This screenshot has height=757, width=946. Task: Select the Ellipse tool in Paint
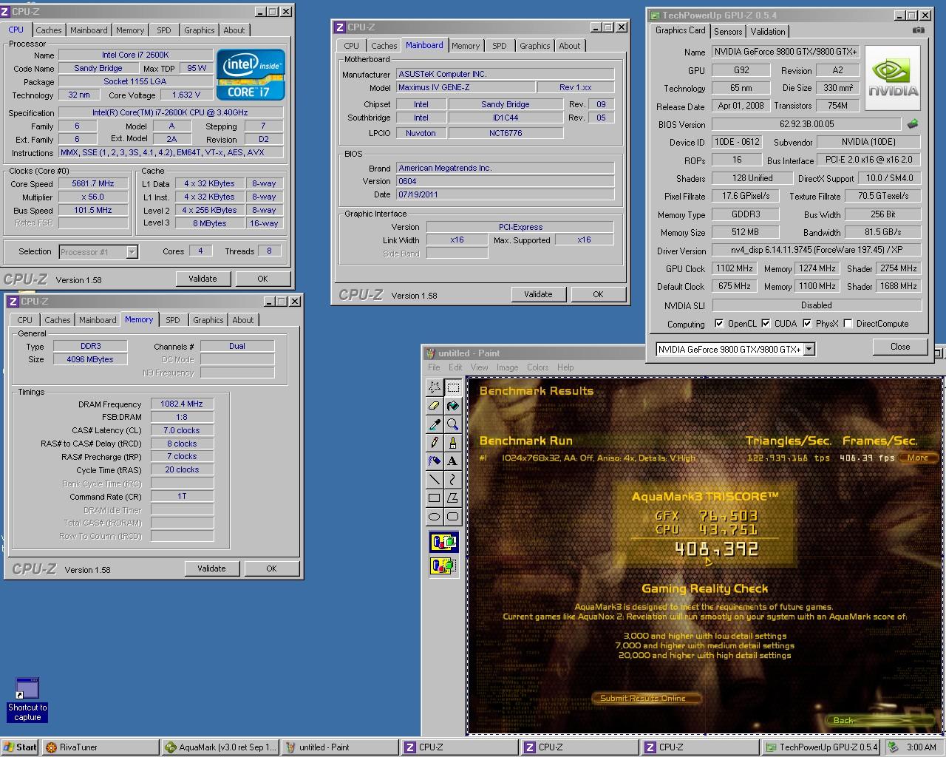coord(435,517)
